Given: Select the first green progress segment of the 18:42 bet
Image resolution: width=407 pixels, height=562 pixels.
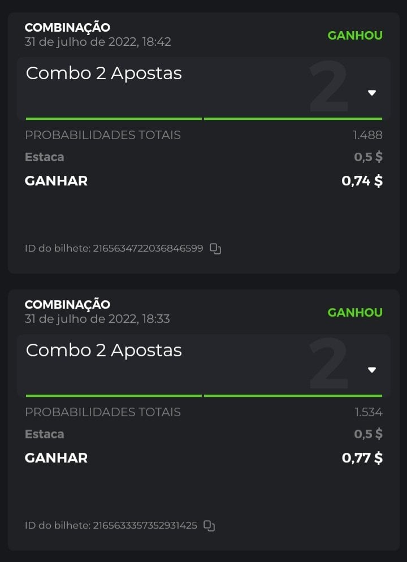Looking at the screenshot, I should pyautogui.click(x=114, y=119).
